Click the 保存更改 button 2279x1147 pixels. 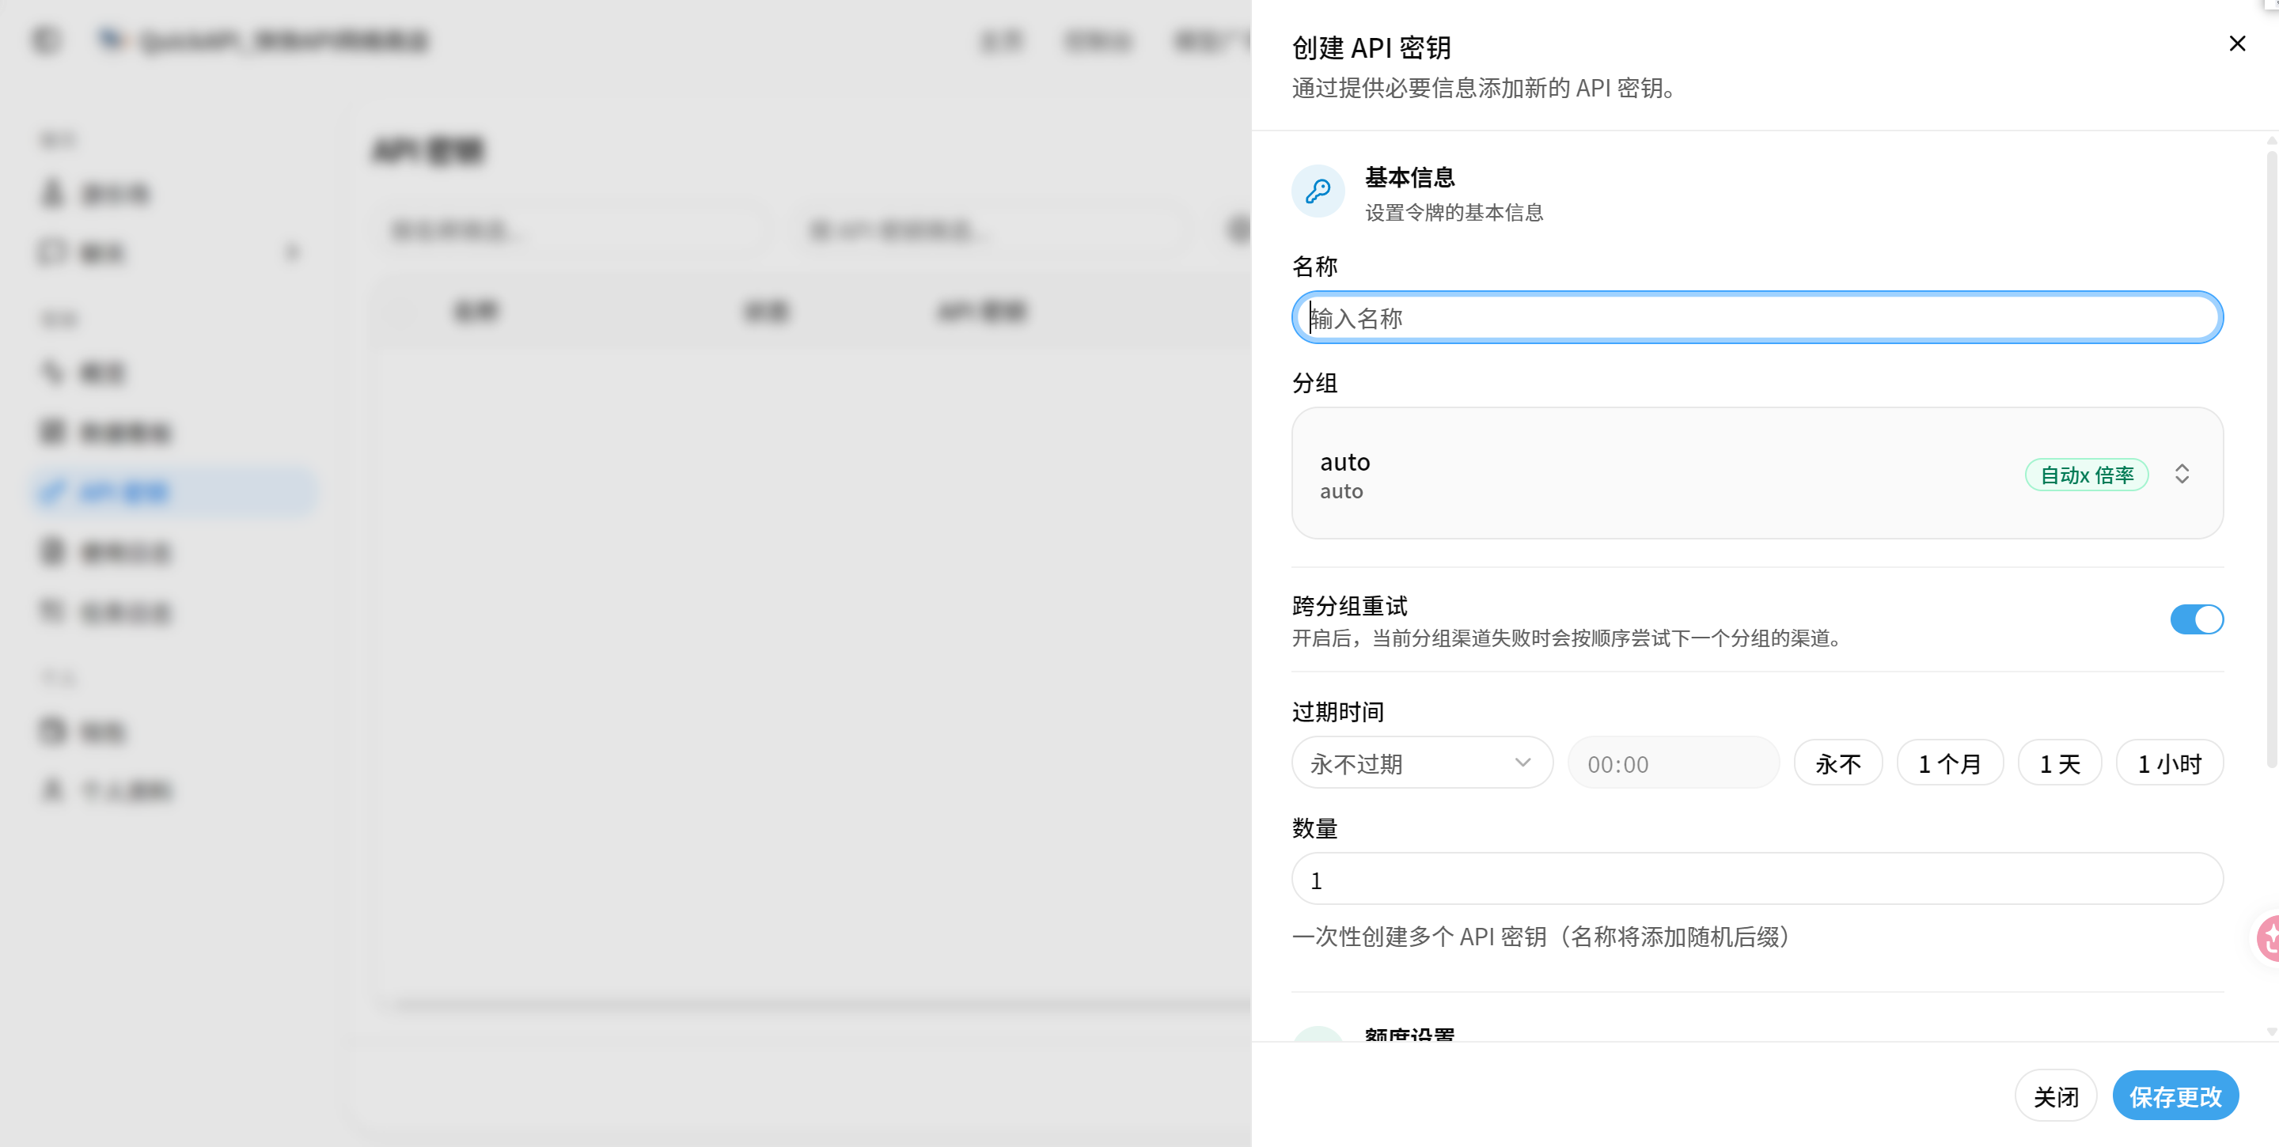coord(2175,1096)
